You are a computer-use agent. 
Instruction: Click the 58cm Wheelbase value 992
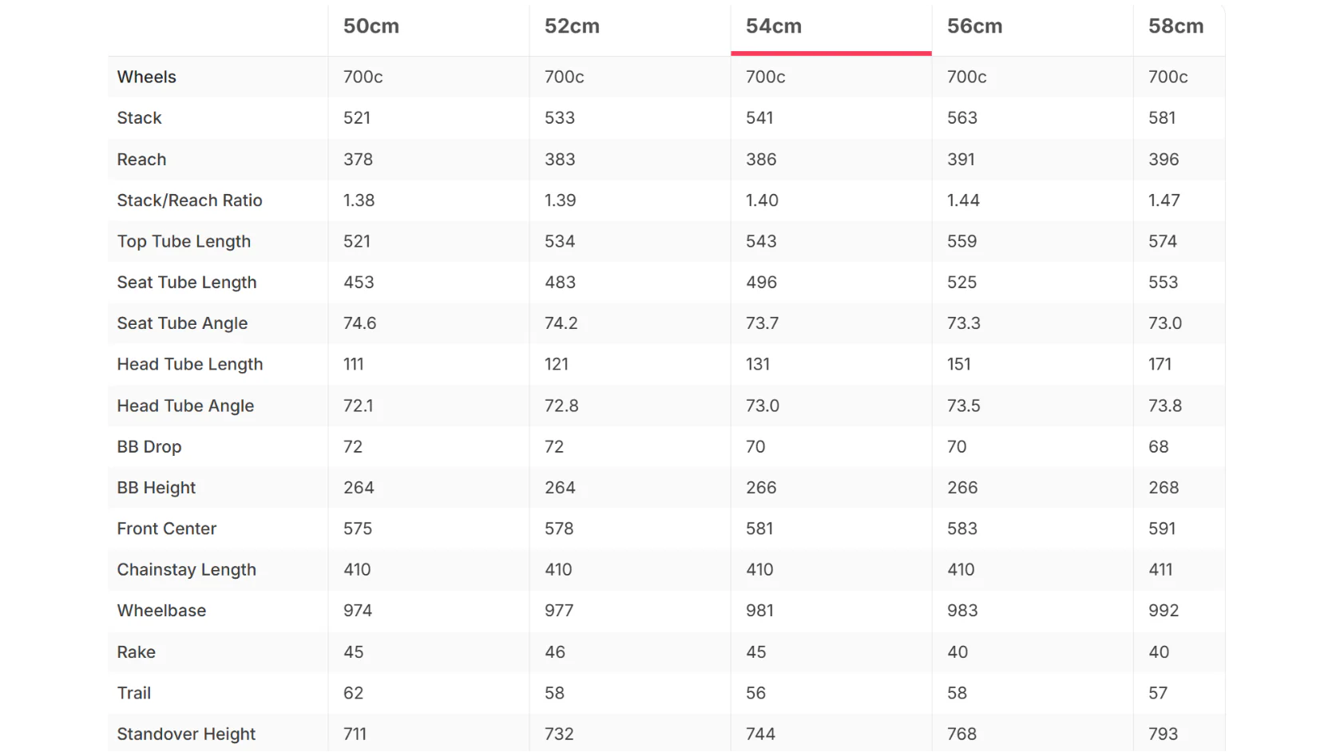pyautogui.click(x=1164, y=611)
